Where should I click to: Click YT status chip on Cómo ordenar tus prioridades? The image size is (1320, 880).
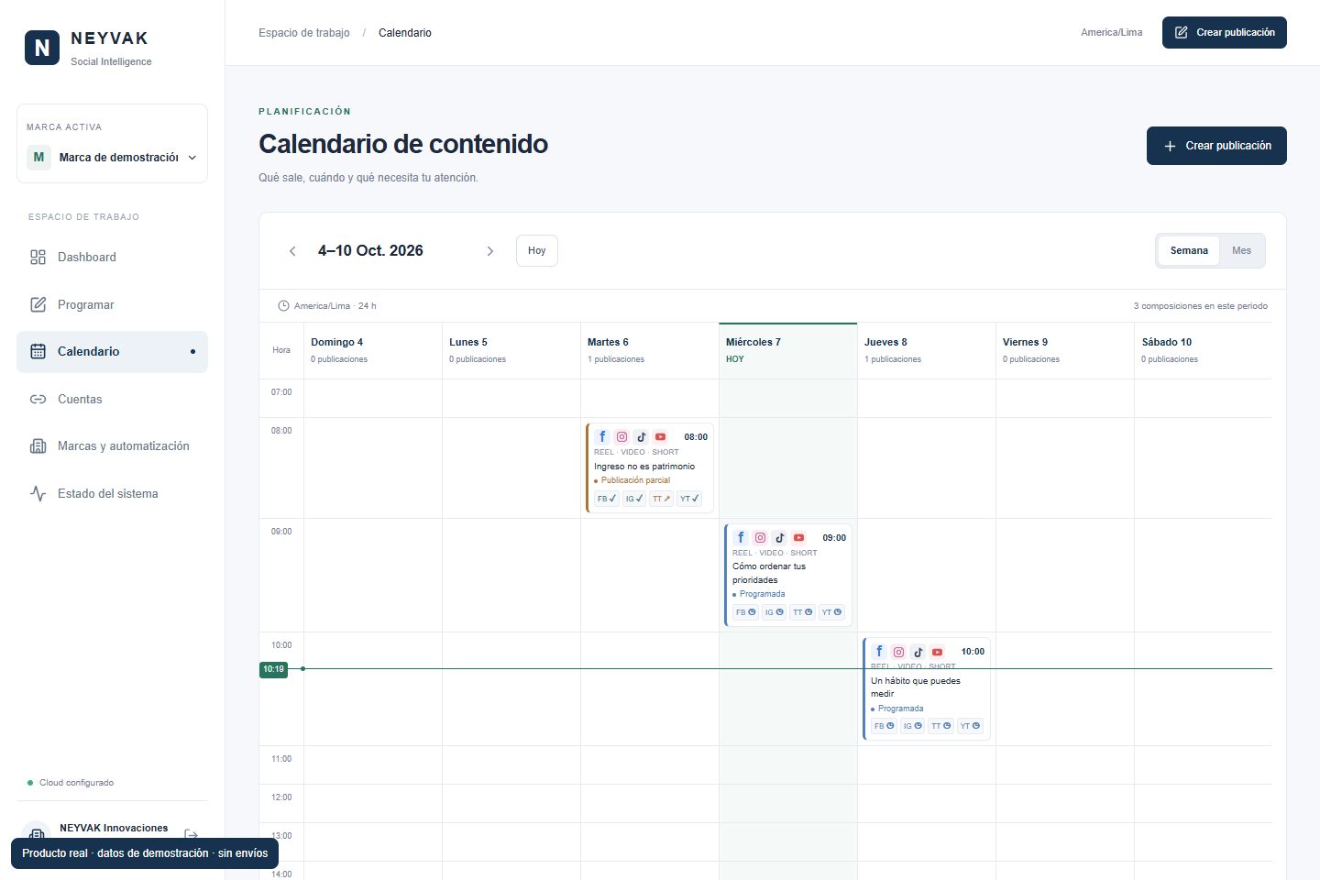831,612
